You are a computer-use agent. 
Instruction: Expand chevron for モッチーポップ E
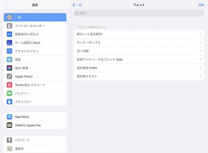click(200, 42)
